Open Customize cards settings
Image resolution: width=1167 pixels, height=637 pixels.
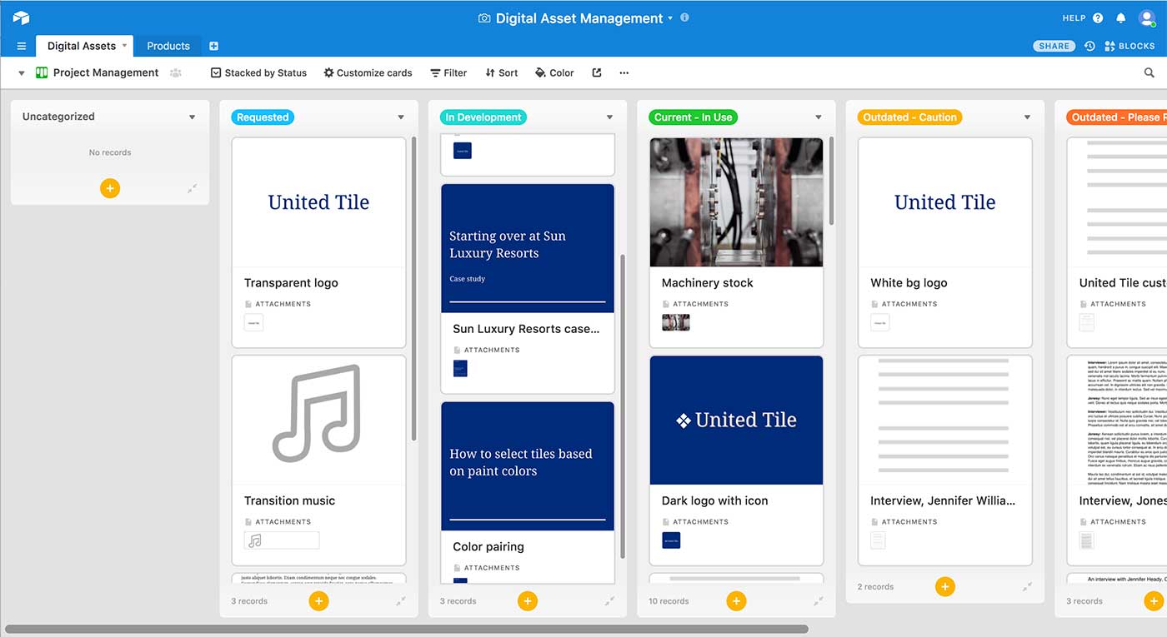click(x=368, y=72)
